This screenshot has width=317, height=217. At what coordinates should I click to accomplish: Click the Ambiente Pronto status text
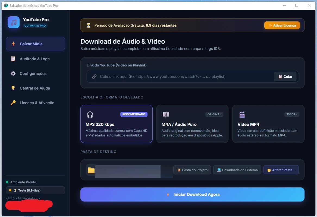(23, 182)
